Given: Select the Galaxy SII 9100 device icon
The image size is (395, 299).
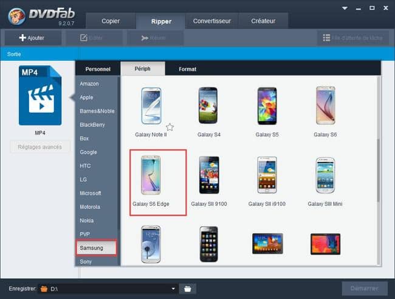Looking at the screenshot, I should click(x=208, y=175).
